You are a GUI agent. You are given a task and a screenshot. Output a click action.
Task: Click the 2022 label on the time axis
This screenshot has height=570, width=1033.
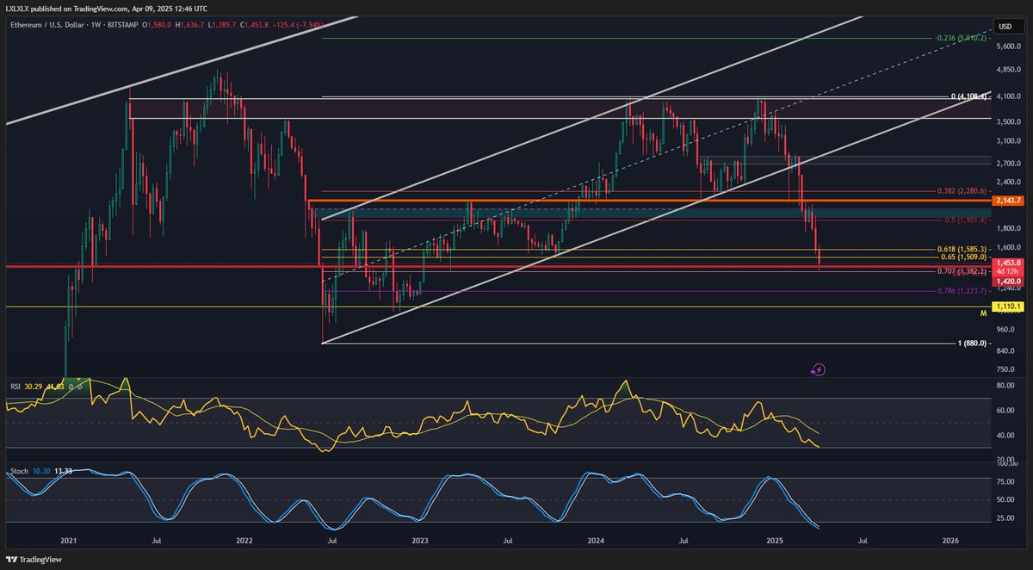coord(244,541)
